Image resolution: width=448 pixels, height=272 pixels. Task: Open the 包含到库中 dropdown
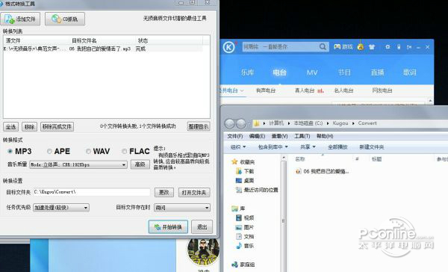273,147
